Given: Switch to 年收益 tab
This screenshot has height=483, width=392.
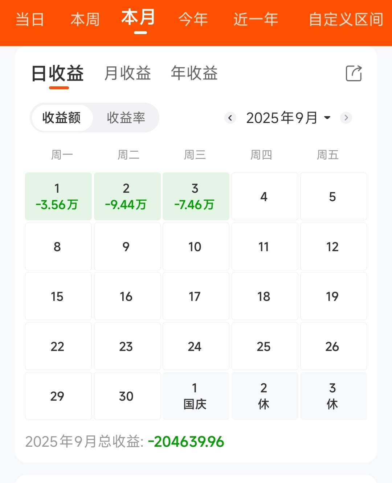Looking at the screenshot, I should pyautogui.click(x=194, y=73).
